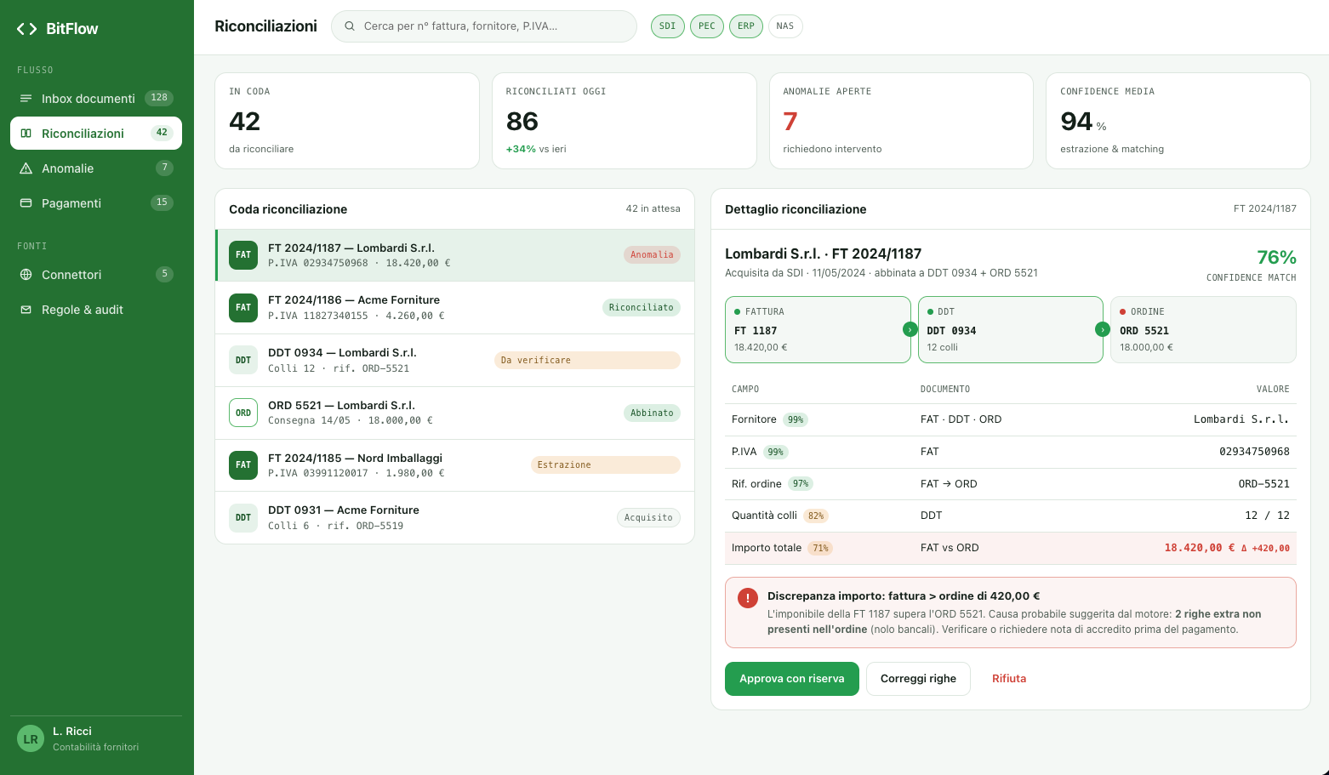
Task: Click the Importo totale 71% confidence badge
Action: [820, 549]
